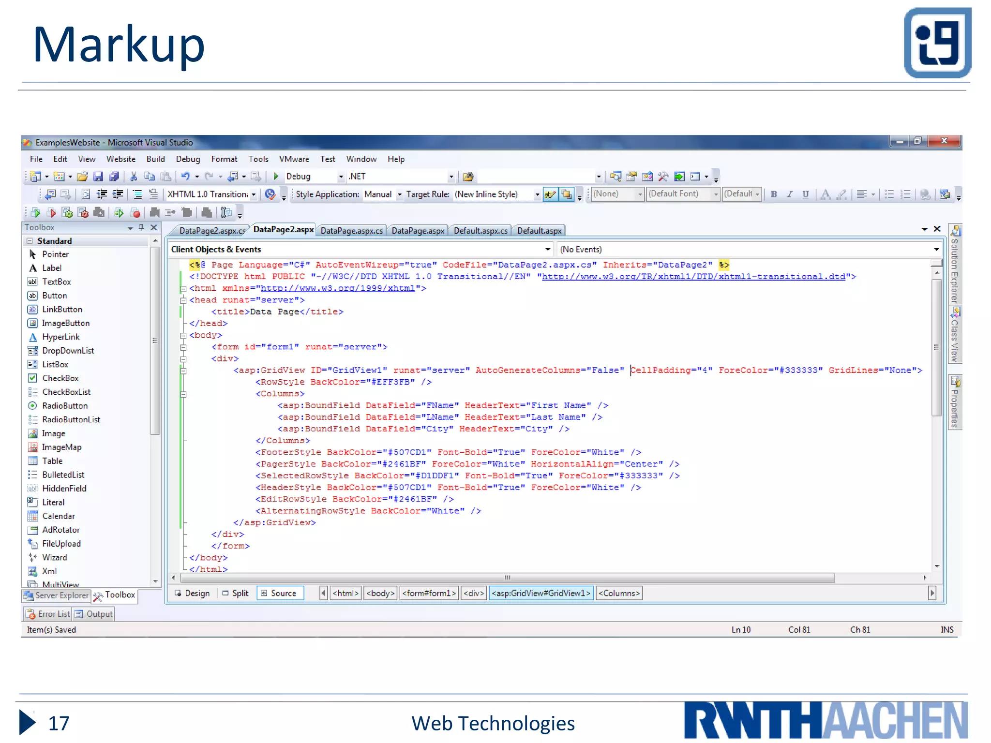Viewport: 991px width, 743px height.
Task: Open the (Default Font) dropdown
Action: pos(683,194)
